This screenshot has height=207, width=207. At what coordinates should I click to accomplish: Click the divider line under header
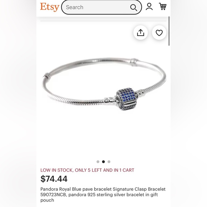103,21
